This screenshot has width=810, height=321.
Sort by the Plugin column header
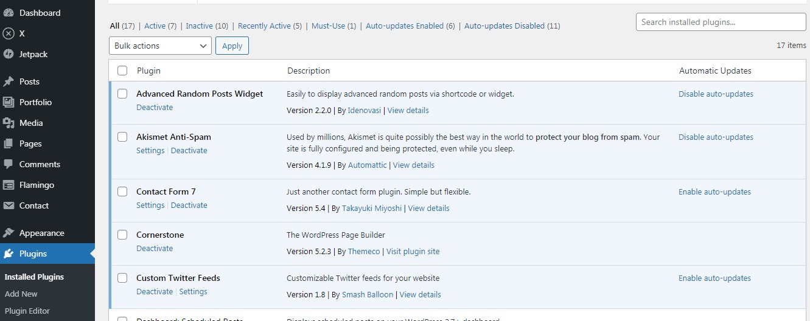pyautogui.click(x=148, y=71)
